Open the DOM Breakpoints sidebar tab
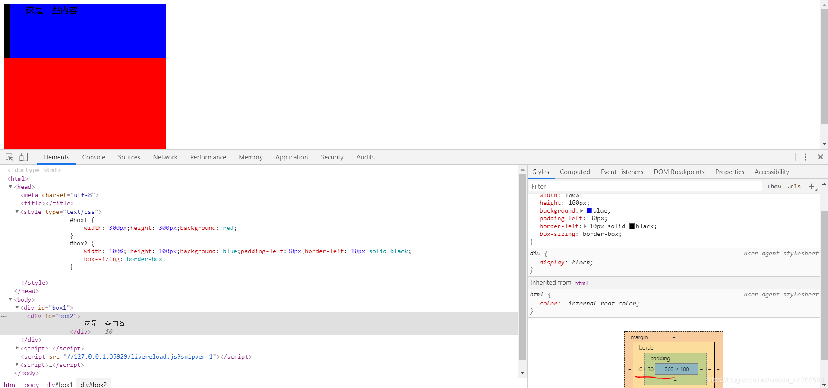Image resolution: width=828 pixels, height=388 pixels. pyautogui.click(x=679, y=172)
